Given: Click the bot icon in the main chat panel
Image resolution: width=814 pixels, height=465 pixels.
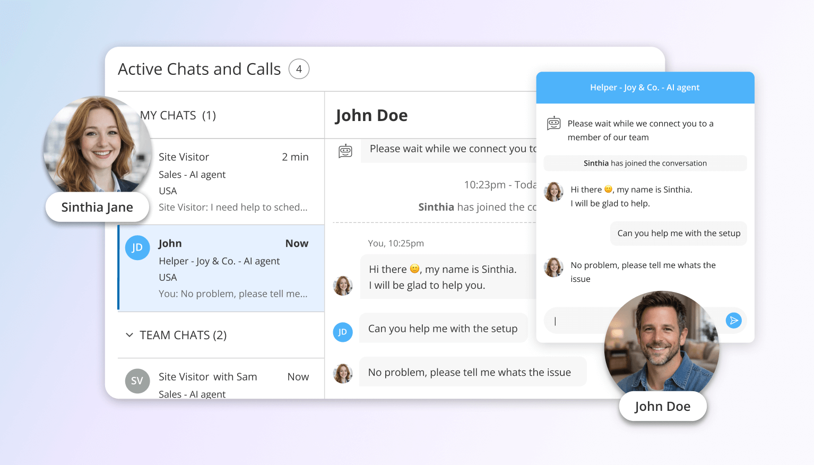Looking at the screenshot, I should point(345,151).
